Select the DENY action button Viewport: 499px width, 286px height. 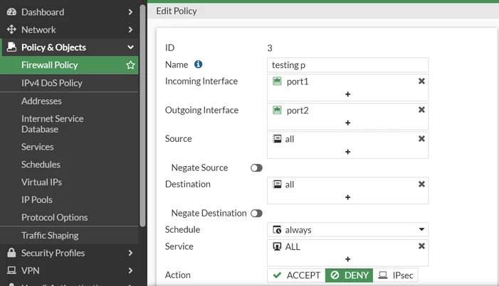coord(349,275)
